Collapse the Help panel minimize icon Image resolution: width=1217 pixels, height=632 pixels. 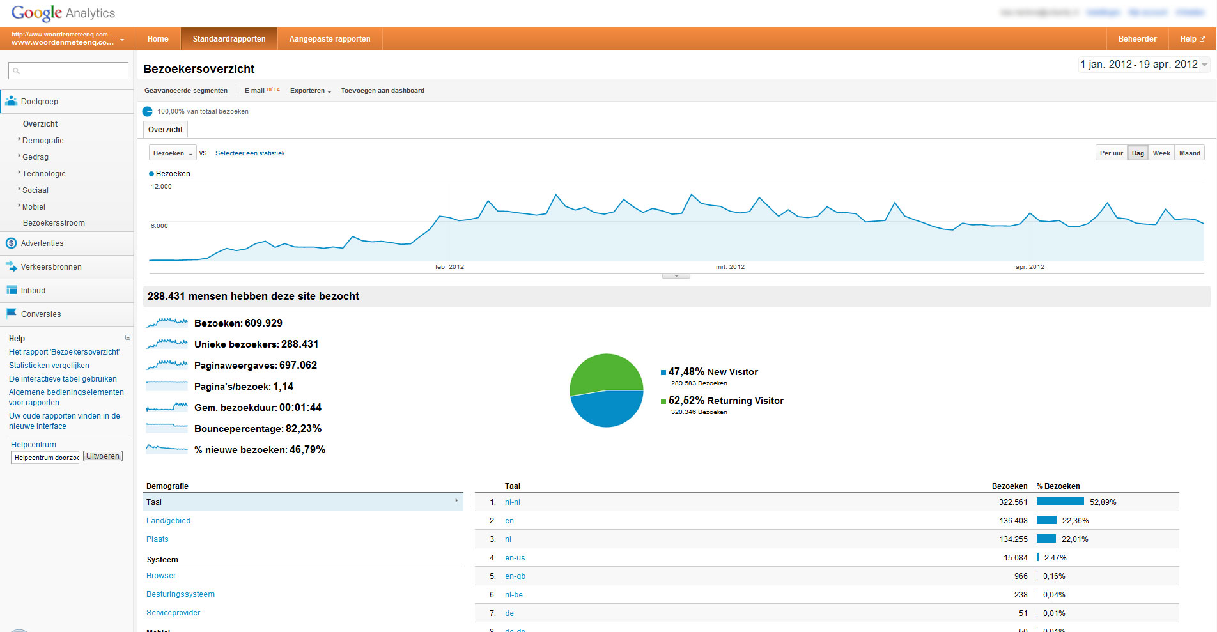128,337
